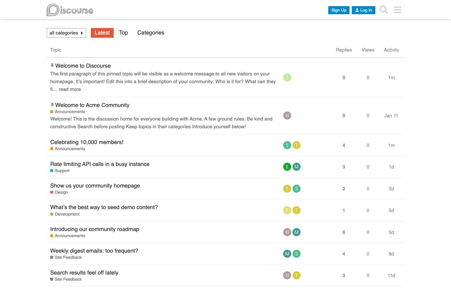Image resolution: width=451 pixels, height=290 pixels.
Task: Open What's the best way to seed demo content
Action: (x=104, y=207)
